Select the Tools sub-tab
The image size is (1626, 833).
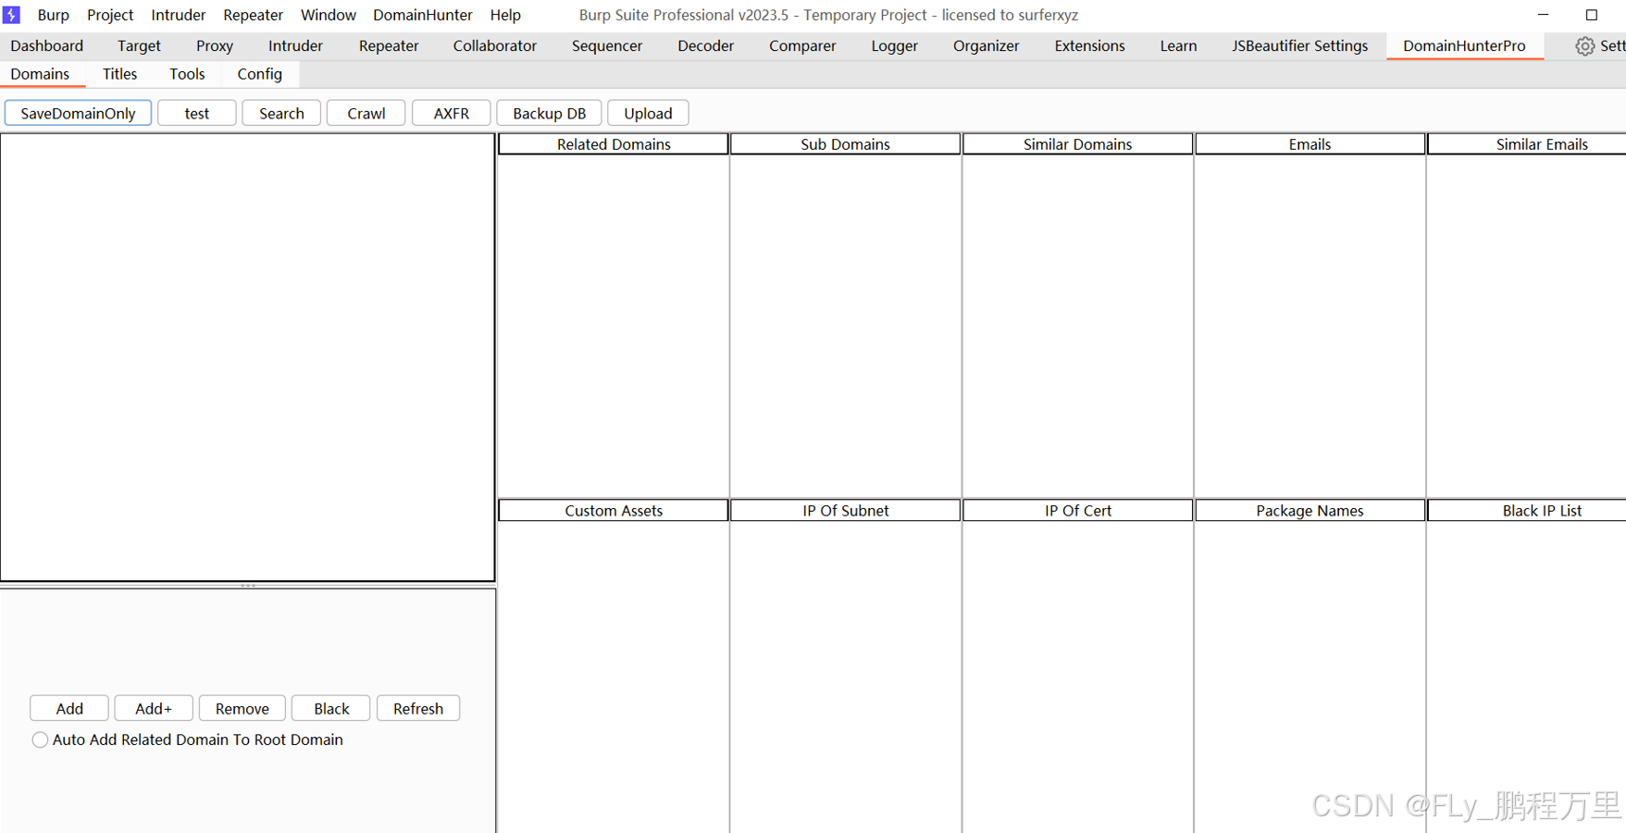click(187, 74)
